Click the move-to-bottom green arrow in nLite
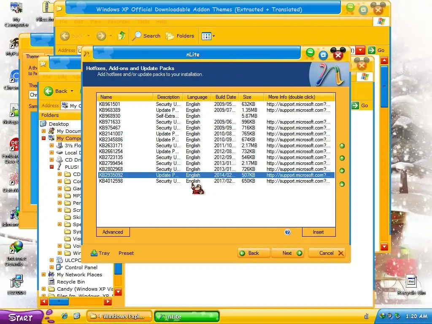 342,184
